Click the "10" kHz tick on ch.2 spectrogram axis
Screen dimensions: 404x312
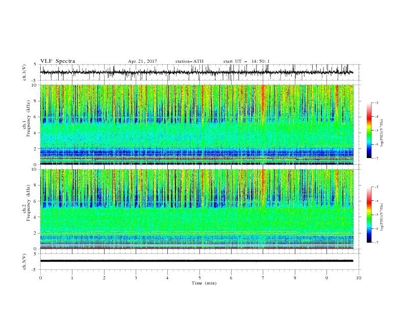point(35,169)
